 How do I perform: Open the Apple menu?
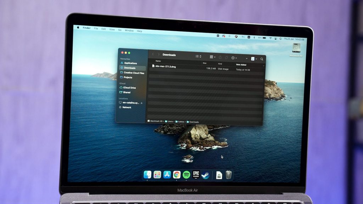78,27
